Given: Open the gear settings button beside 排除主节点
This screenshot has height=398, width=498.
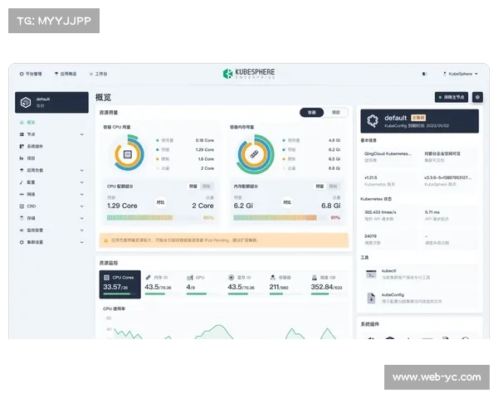Looking at the screenshot, I should click(x=477, y=97).
